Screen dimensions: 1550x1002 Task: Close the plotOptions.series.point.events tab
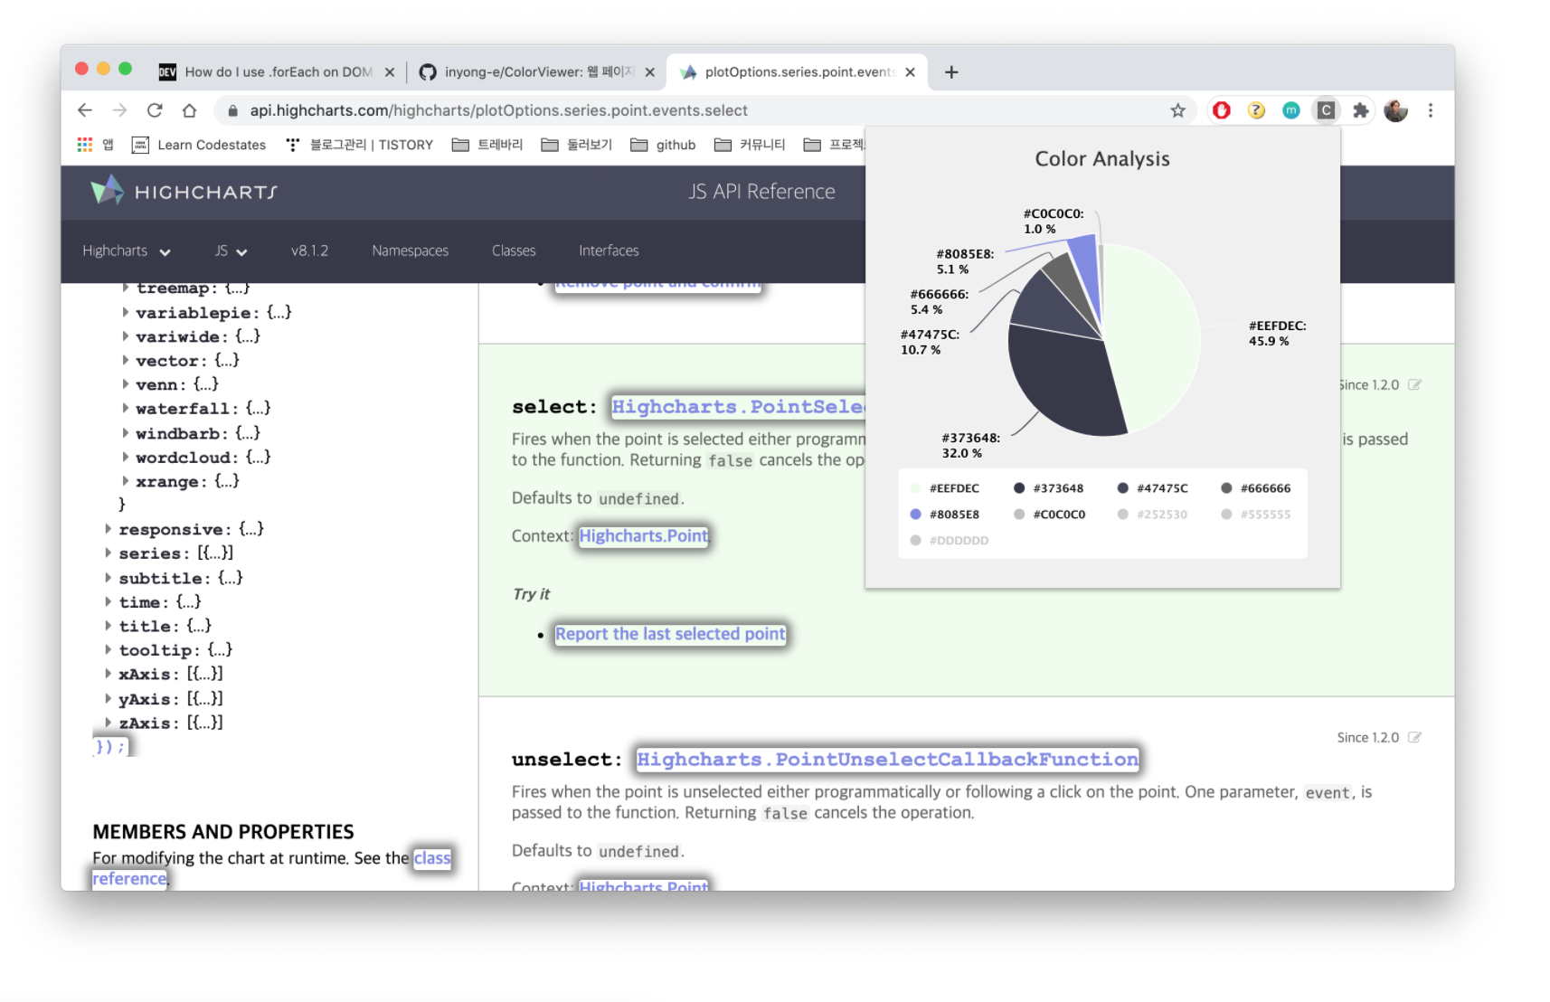click(x=910, y=72)
